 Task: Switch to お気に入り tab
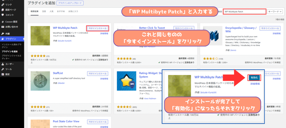(73, 11)
